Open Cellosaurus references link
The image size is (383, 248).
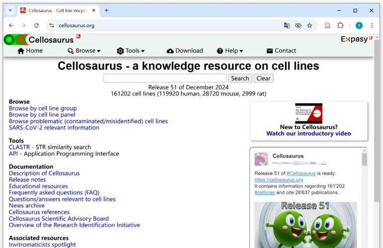[39, 212]
